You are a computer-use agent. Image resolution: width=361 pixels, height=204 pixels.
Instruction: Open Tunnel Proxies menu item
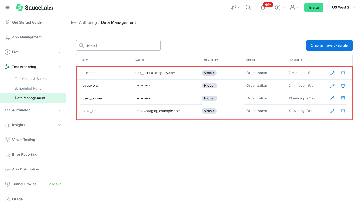tap(24, 184)
